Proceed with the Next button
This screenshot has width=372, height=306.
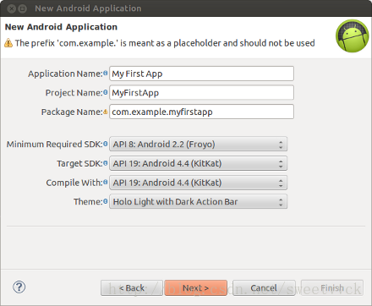195,287
